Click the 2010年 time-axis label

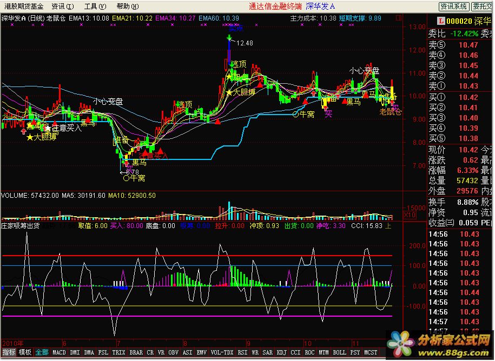[12, 344]
